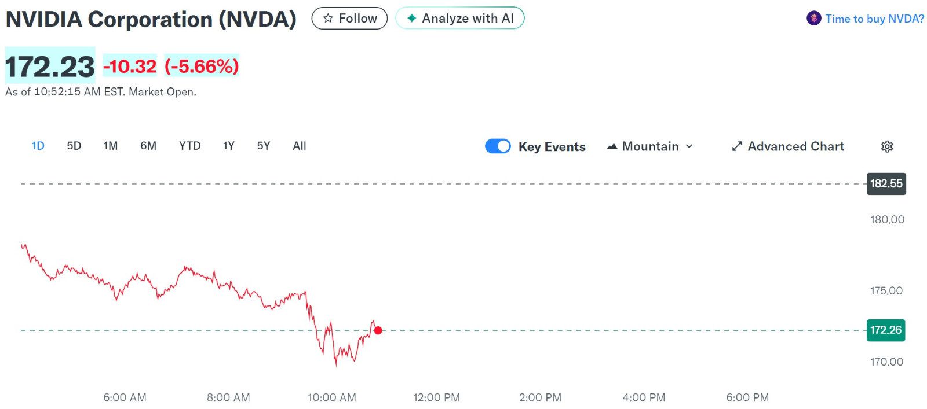
Task: Select the 1D time range tab
Action: tap(38, 146)
